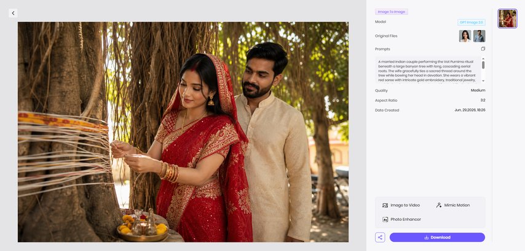Screen dimensions: 525x251
Task: Open the woman original file thumbnail
Action: [465, 36]
